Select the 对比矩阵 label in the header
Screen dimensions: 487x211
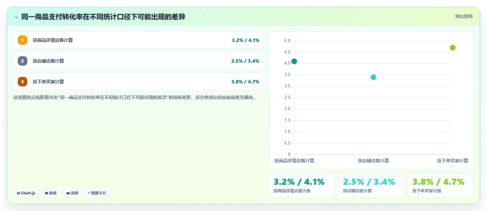coord(464,16)
